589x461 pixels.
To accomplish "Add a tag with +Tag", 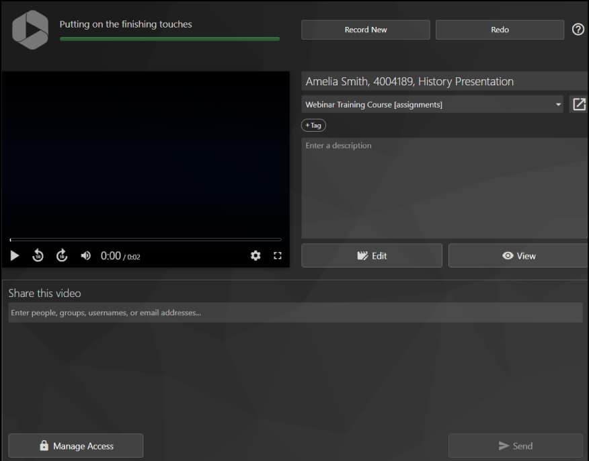I will (x=313, y=125).
